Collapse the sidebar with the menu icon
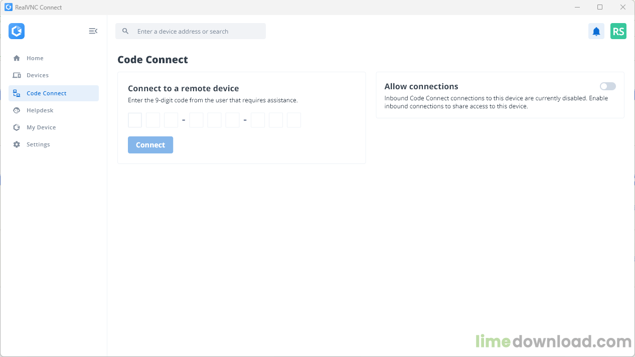This screenshot has width=635, height=357. 93,31
